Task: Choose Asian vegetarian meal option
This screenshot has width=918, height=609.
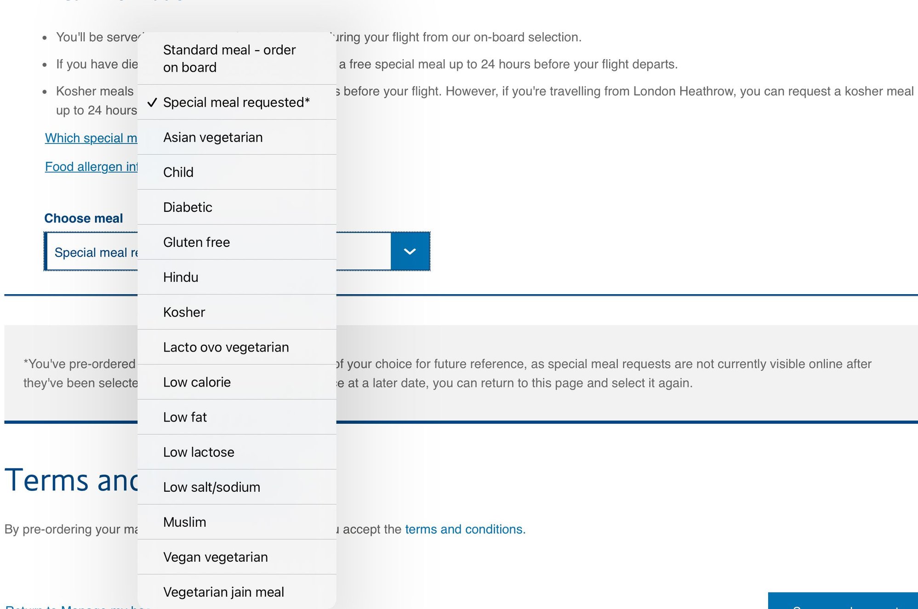Action: coord(213,137)
